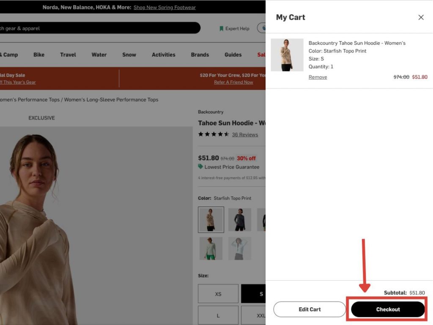Open the Brands navigation menu

(x=200, y=55)
